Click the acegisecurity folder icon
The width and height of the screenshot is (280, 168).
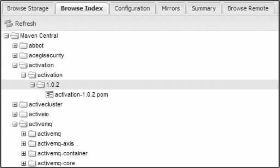coord(23,55)
